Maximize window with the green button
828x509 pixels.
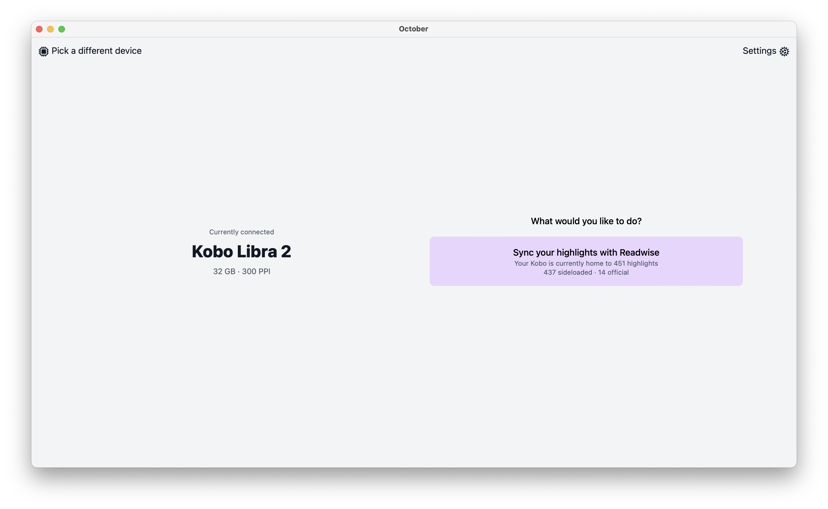click(x=62, y=29)
